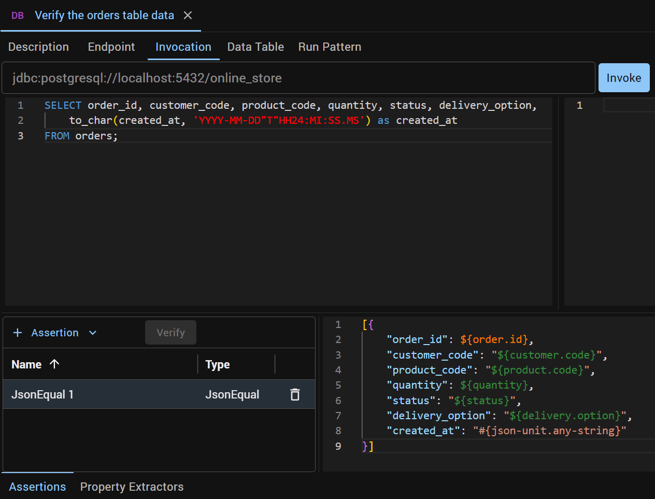Open the Description tab

point(38,47)
